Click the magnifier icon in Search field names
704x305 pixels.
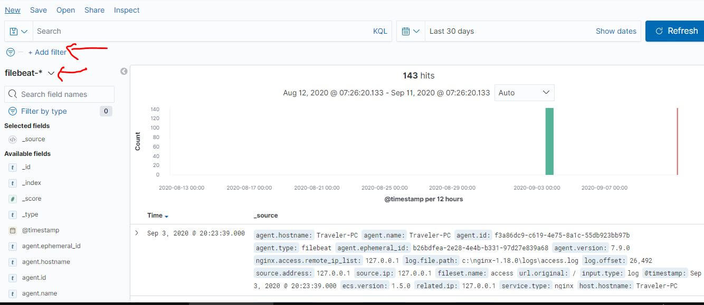(x=12, y=94)
